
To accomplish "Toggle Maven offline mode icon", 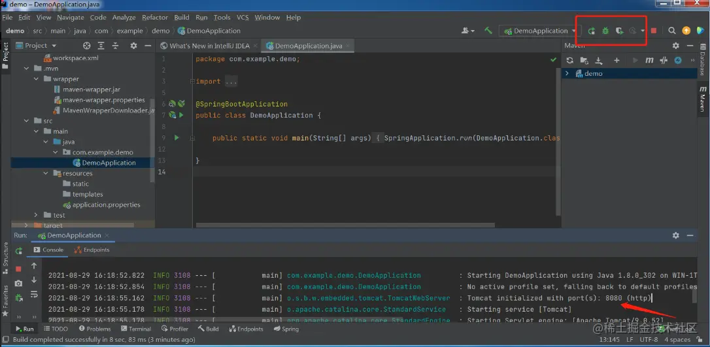I will click(664, 60).
